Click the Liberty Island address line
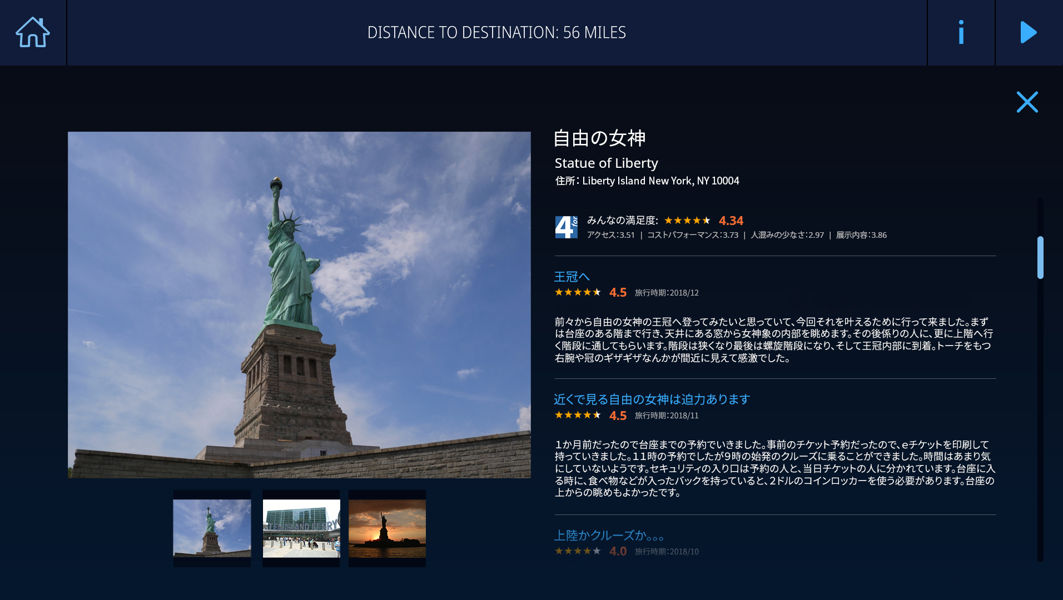This screenshot has width=1063, height=600. (x=647, y=181)
